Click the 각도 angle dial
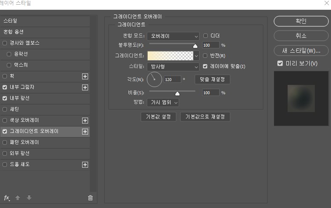 pyautogui.click(x=154, y=79)
